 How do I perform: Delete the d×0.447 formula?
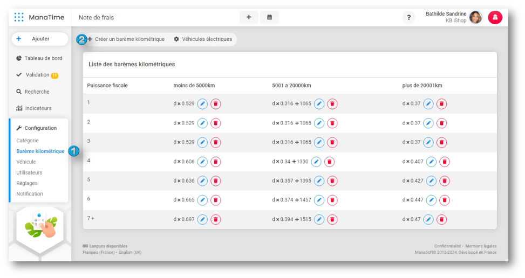445,200
